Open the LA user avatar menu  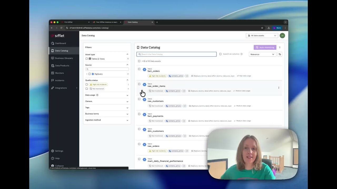tap(282, 35)
